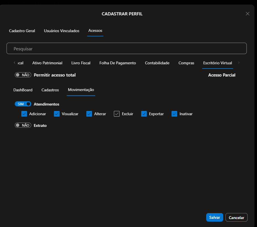The image size is (257, 227).
Task: Close the Cadastrar Perfil dialog
Action: point(247,14)
